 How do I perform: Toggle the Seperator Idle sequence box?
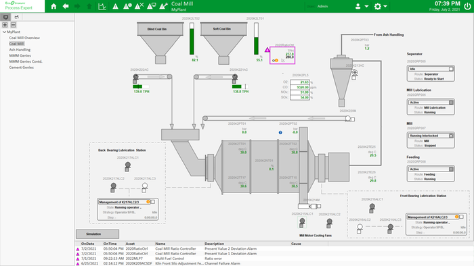tap(451, 69)
